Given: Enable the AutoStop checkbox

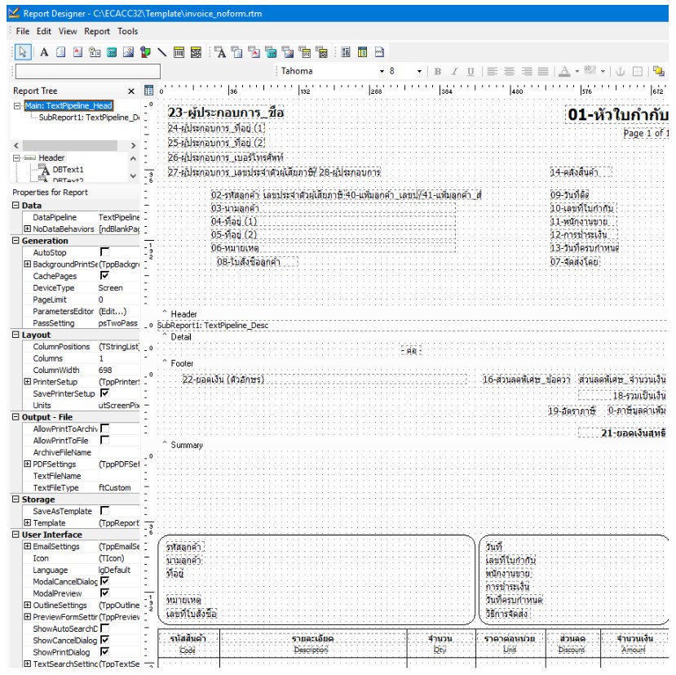Looking at the screenshot, I should point(104,251).
